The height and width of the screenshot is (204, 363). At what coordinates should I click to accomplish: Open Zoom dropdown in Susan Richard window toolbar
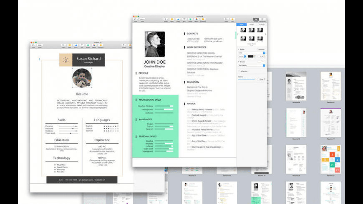pyautogui.click(x=40, y=45)
